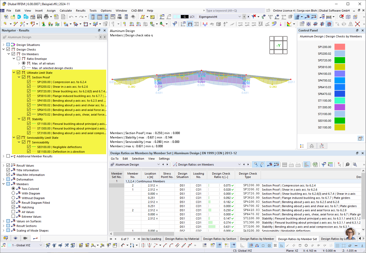The height and width of the screenshot is (253, 366).
Task: Open the table Settings menu
Action: point(164,159)
